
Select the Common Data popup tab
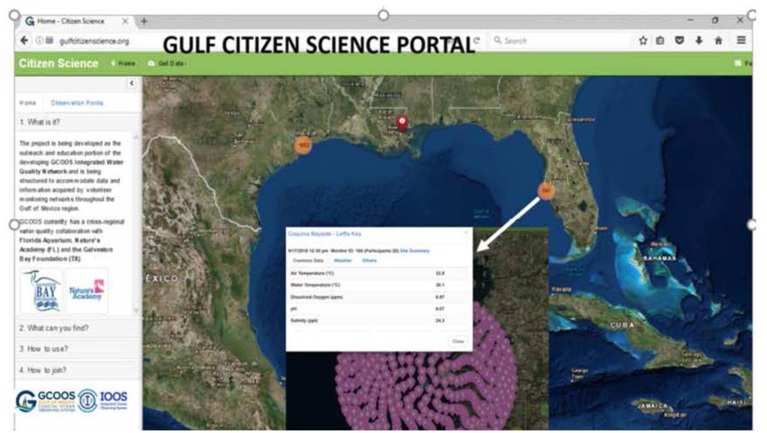308,261
